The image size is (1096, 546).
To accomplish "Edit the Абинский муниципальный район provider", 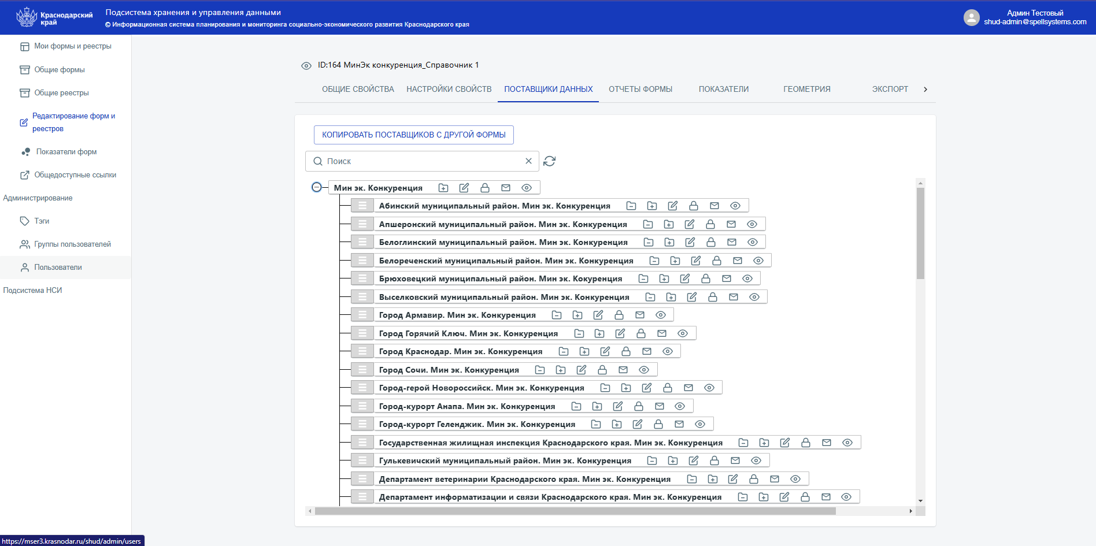I will click(673, 206).
